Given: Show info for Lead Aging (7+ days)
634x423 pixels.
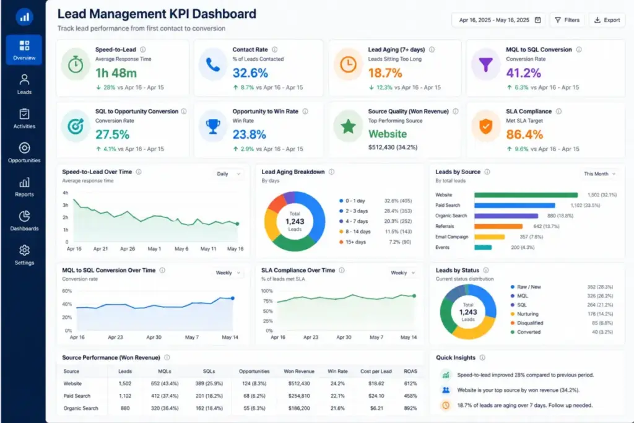Looking at the screenshot, I should tap(432, 50).
